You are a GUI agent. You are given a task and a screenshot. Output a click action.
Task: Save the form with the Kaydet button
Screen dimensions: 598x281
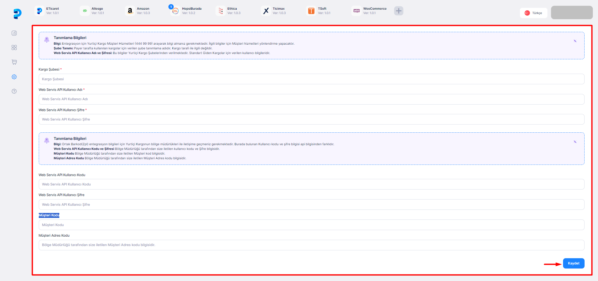click(574, 263)
